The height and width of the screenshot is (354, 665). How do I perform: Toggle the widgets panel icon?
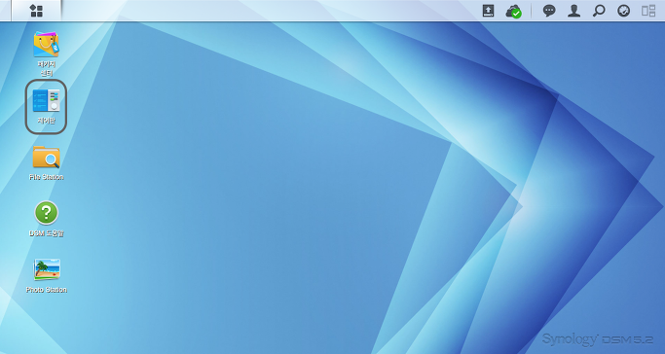click(x=648, y=11)
